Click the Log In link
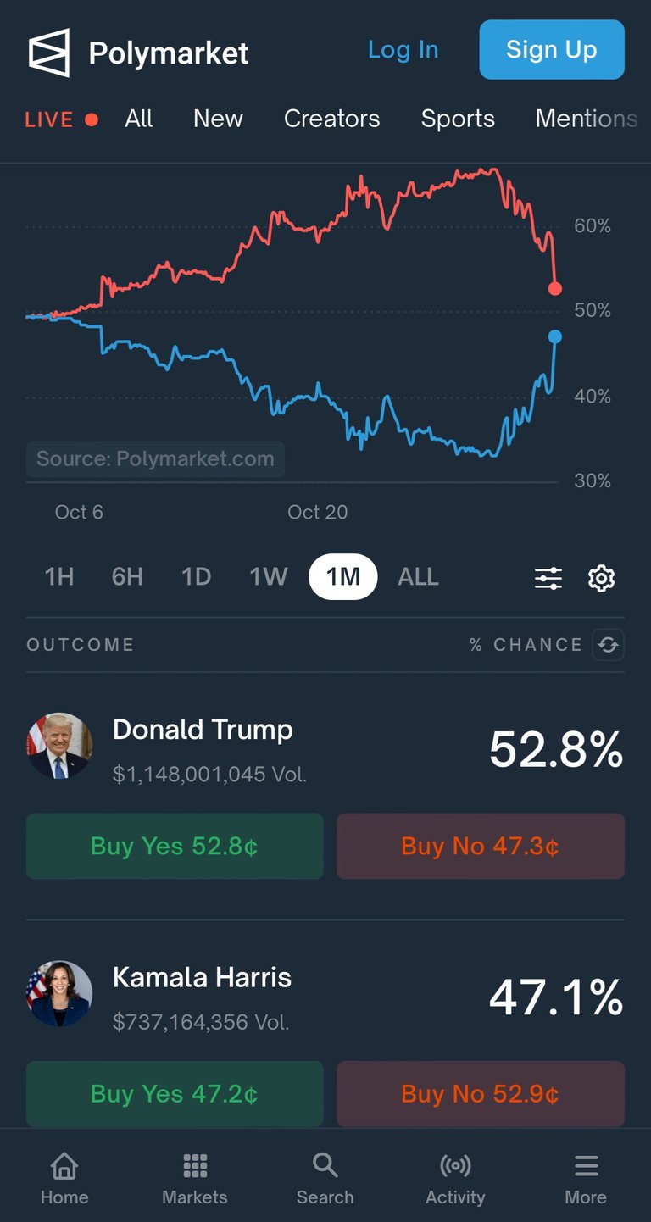Viewport: 651px width, 1222px height. [x=403, y=50]
